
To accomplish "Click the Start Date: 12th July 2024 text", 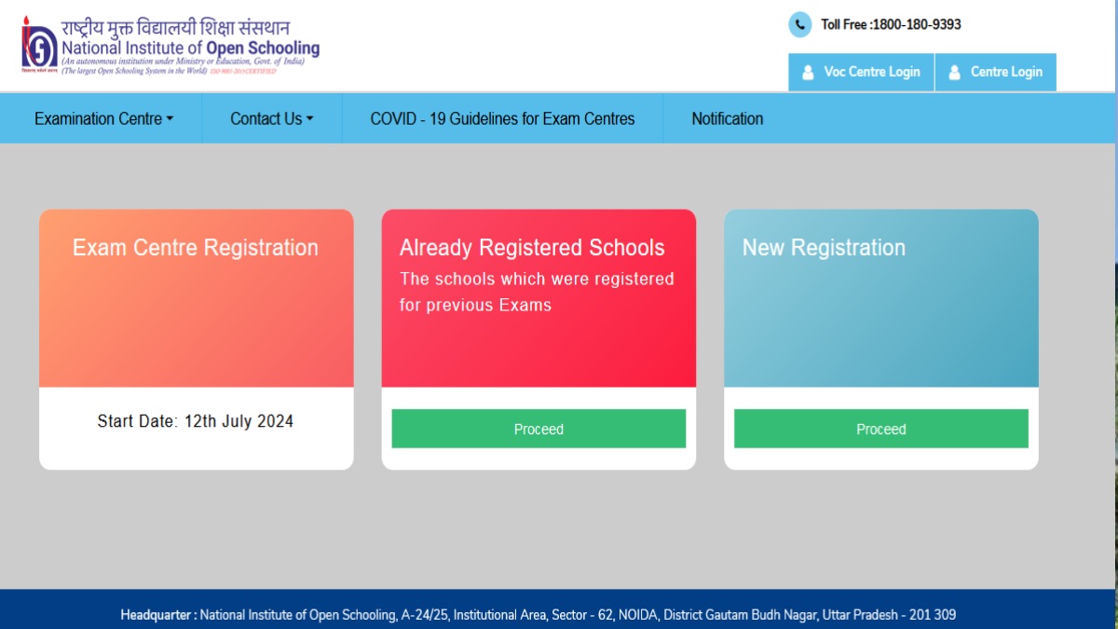I will click(196, 421).
